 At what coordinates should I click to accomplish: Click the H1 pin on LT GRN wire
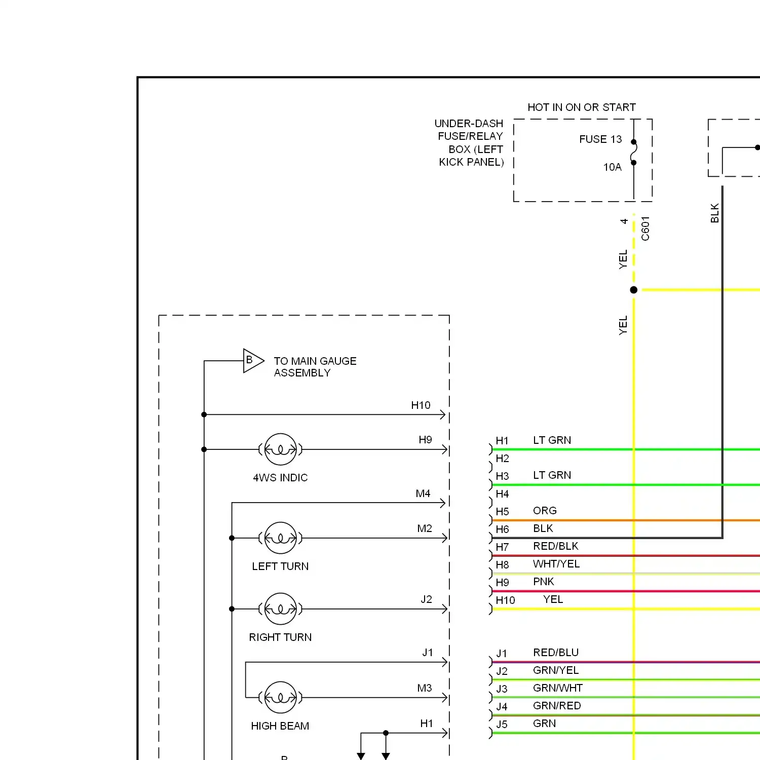502,441
